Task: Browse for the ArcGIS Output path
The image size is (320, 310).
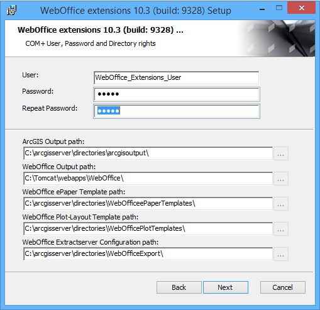Action: tap(281, 153)
